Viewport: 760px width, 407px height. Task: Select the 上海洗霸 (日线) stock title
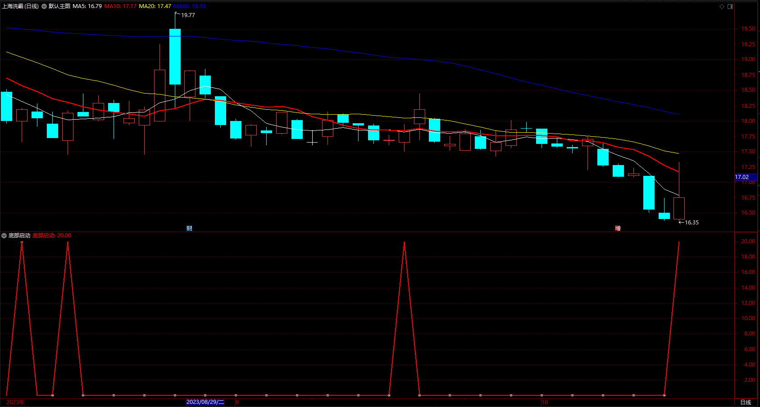(x=20, y=6)
